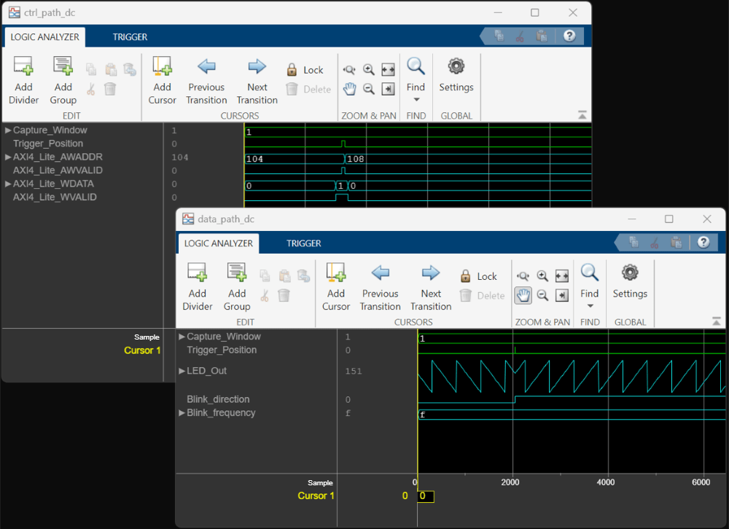This screenshot has height=529, width=729.
Task: Select the Blink_direction signal row
Action: click(218, 399)
